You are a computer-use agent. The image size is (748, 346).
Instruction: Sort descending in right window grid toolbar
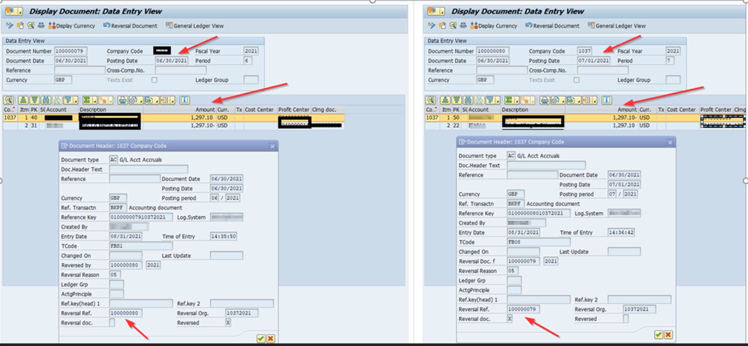pyautogui.click(x=457, y=100)
